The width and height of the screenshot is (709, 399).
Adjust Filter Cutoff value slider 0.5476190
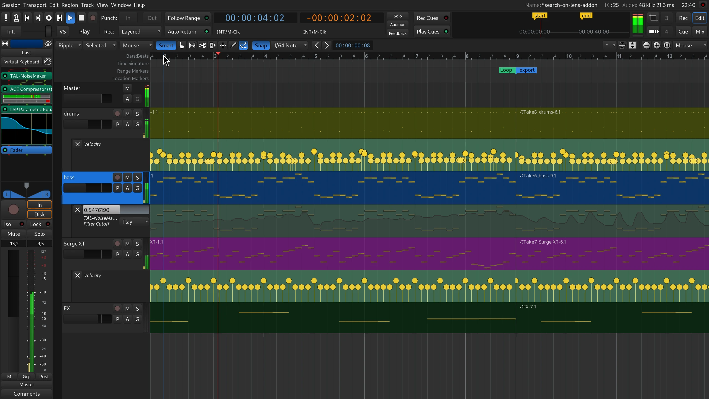point(116,210)
